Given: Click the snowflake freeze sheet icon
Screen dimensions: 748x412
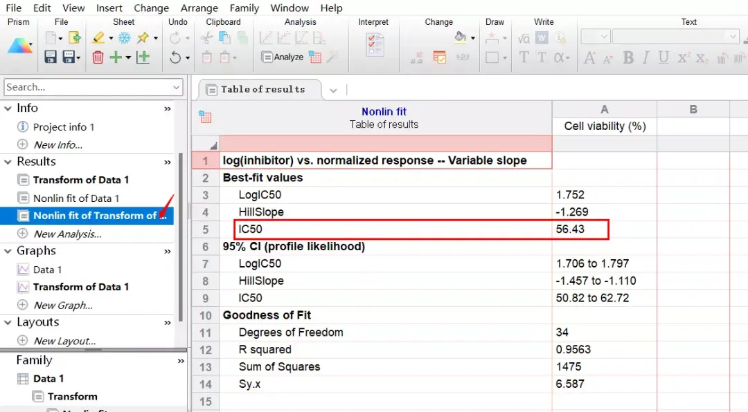Looking at the screenshot, I should (x=125, y=37).
